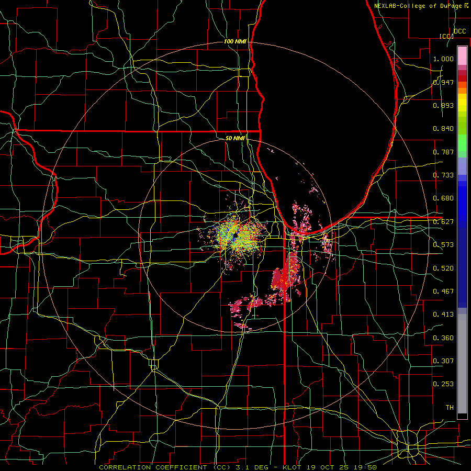This screenshot has height=471, width=471.
Task: Click the 0.253 scale value
Action: 443,384
